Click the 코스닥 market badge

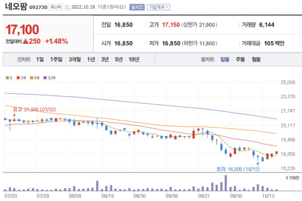tap(56, 7)
